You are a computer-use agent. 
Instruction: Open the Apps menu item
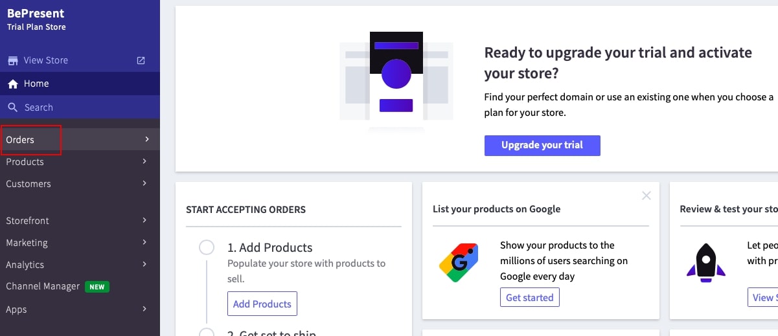click(x=17, y=309)
